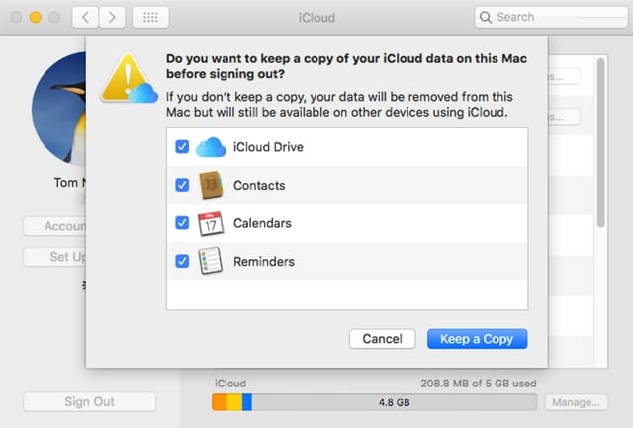Open the storage Manage button

575,402
